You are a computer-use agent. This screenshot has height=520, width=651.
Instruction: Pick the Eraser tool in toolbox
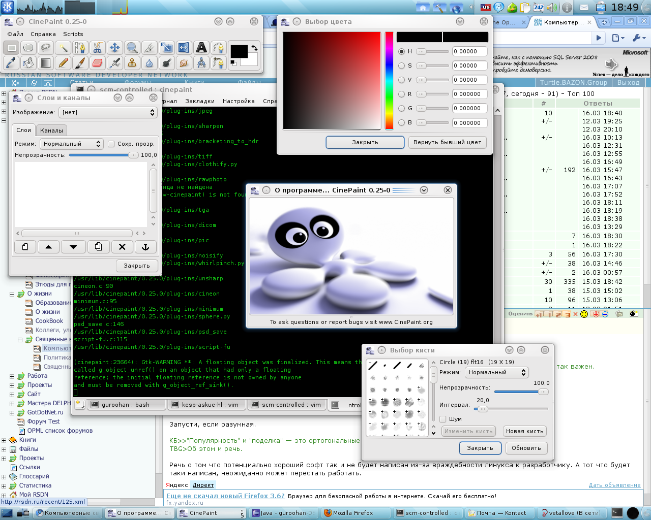click(x=97, y=63)
